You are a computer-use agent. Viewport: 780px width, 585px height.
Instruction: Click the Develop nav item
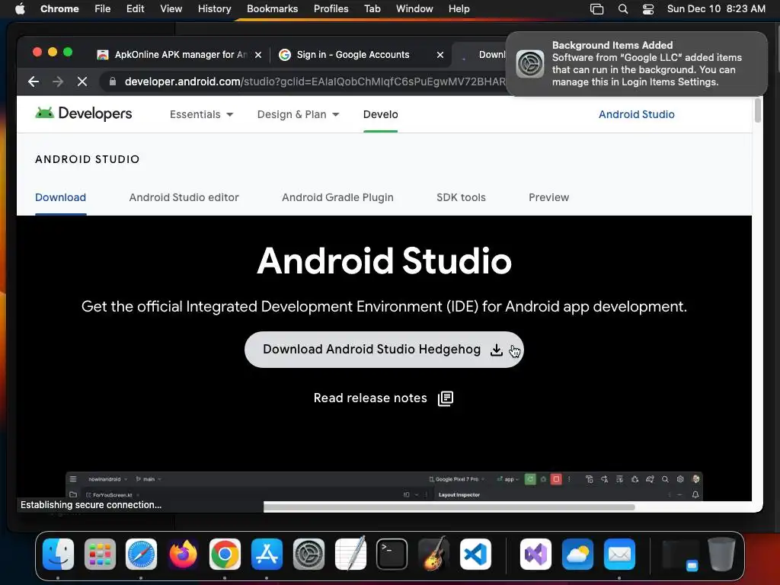click(381, 114)
